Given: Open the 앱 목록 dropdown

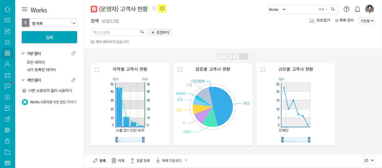Looking at the screenshot, I should (74, 23).
